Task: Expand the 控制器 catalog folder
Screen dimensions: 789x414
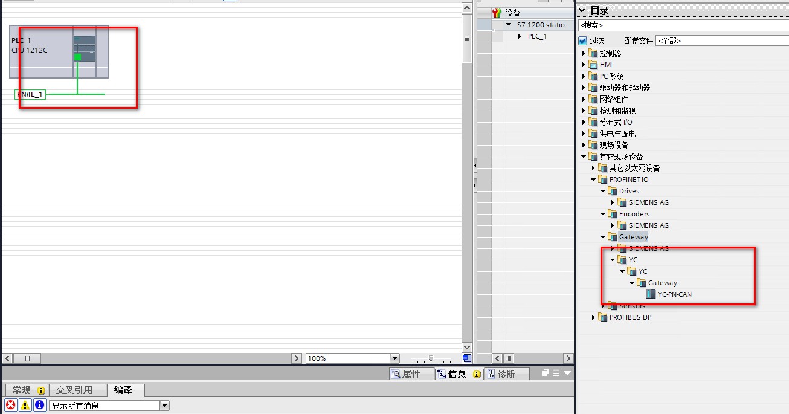Action: [584, 53]
